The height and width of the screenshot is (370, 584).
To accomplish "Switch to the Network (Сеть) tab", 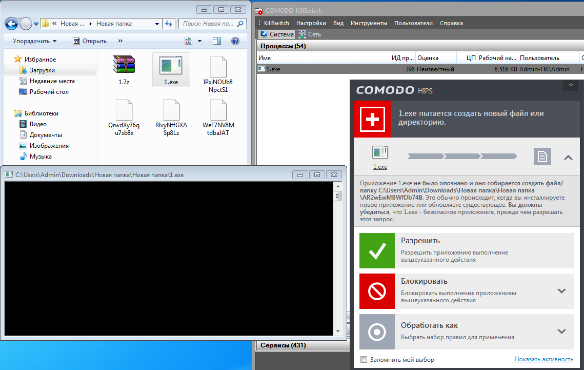I will pyautogui.click(x=310, y=34).
